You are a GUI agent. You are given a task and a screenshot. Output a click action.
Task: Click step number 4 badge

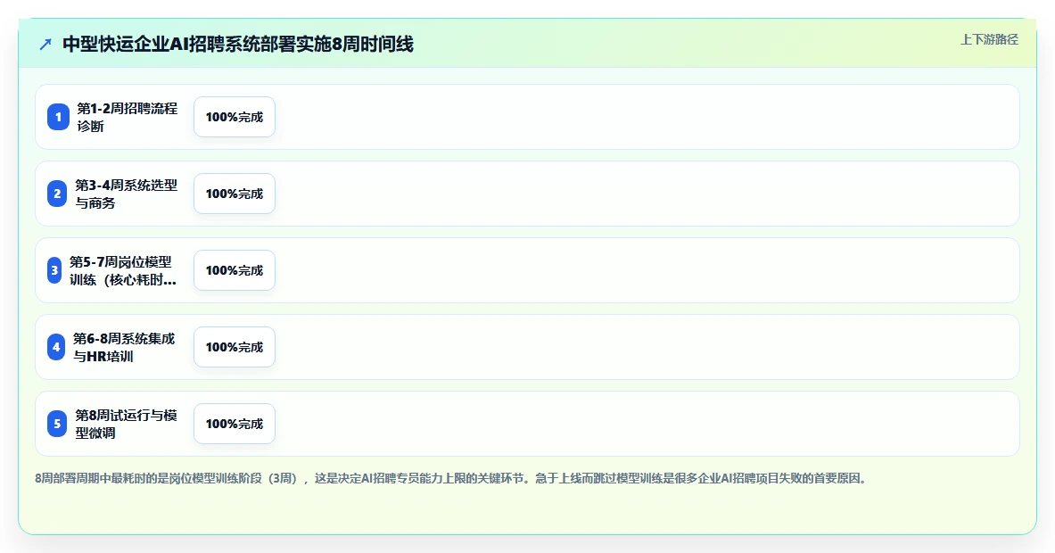pyautogui.click(x=56, y=347)
